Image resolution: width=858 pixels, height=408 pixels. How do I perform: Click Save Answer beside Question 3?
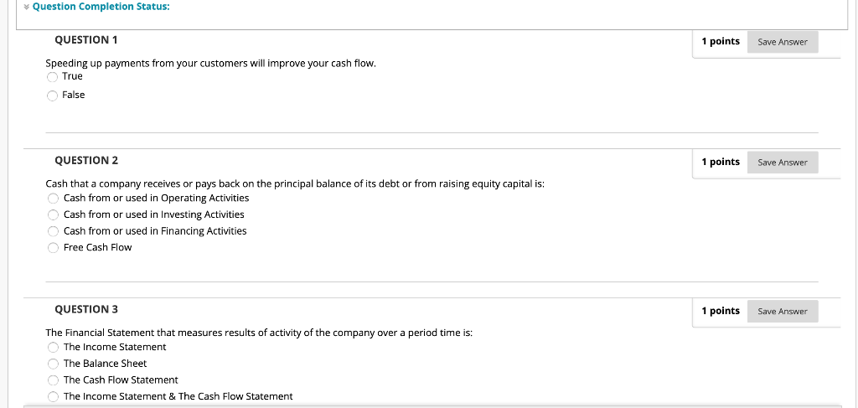[x=782, y=312]
